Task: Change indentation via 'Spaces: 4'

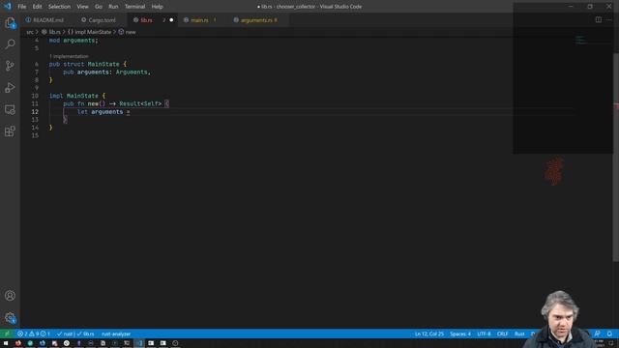Action: click(460, 333)
